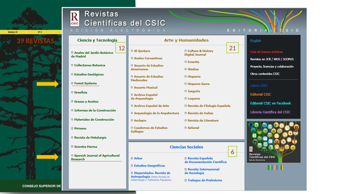The width and height of the screenshot is (350, 194).
Task: Open Archivo Español de Arqueología
Action: (144, 96)
